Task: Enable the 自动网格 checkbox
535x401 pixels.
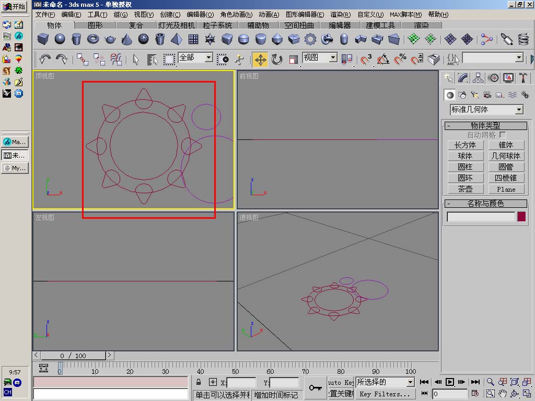Action: click(503, 135)
